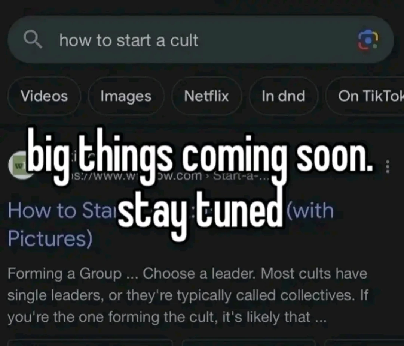Open the bottom-left result card
Image resolution: width=404 pixels, height=346 pixels.
(90, 343)
